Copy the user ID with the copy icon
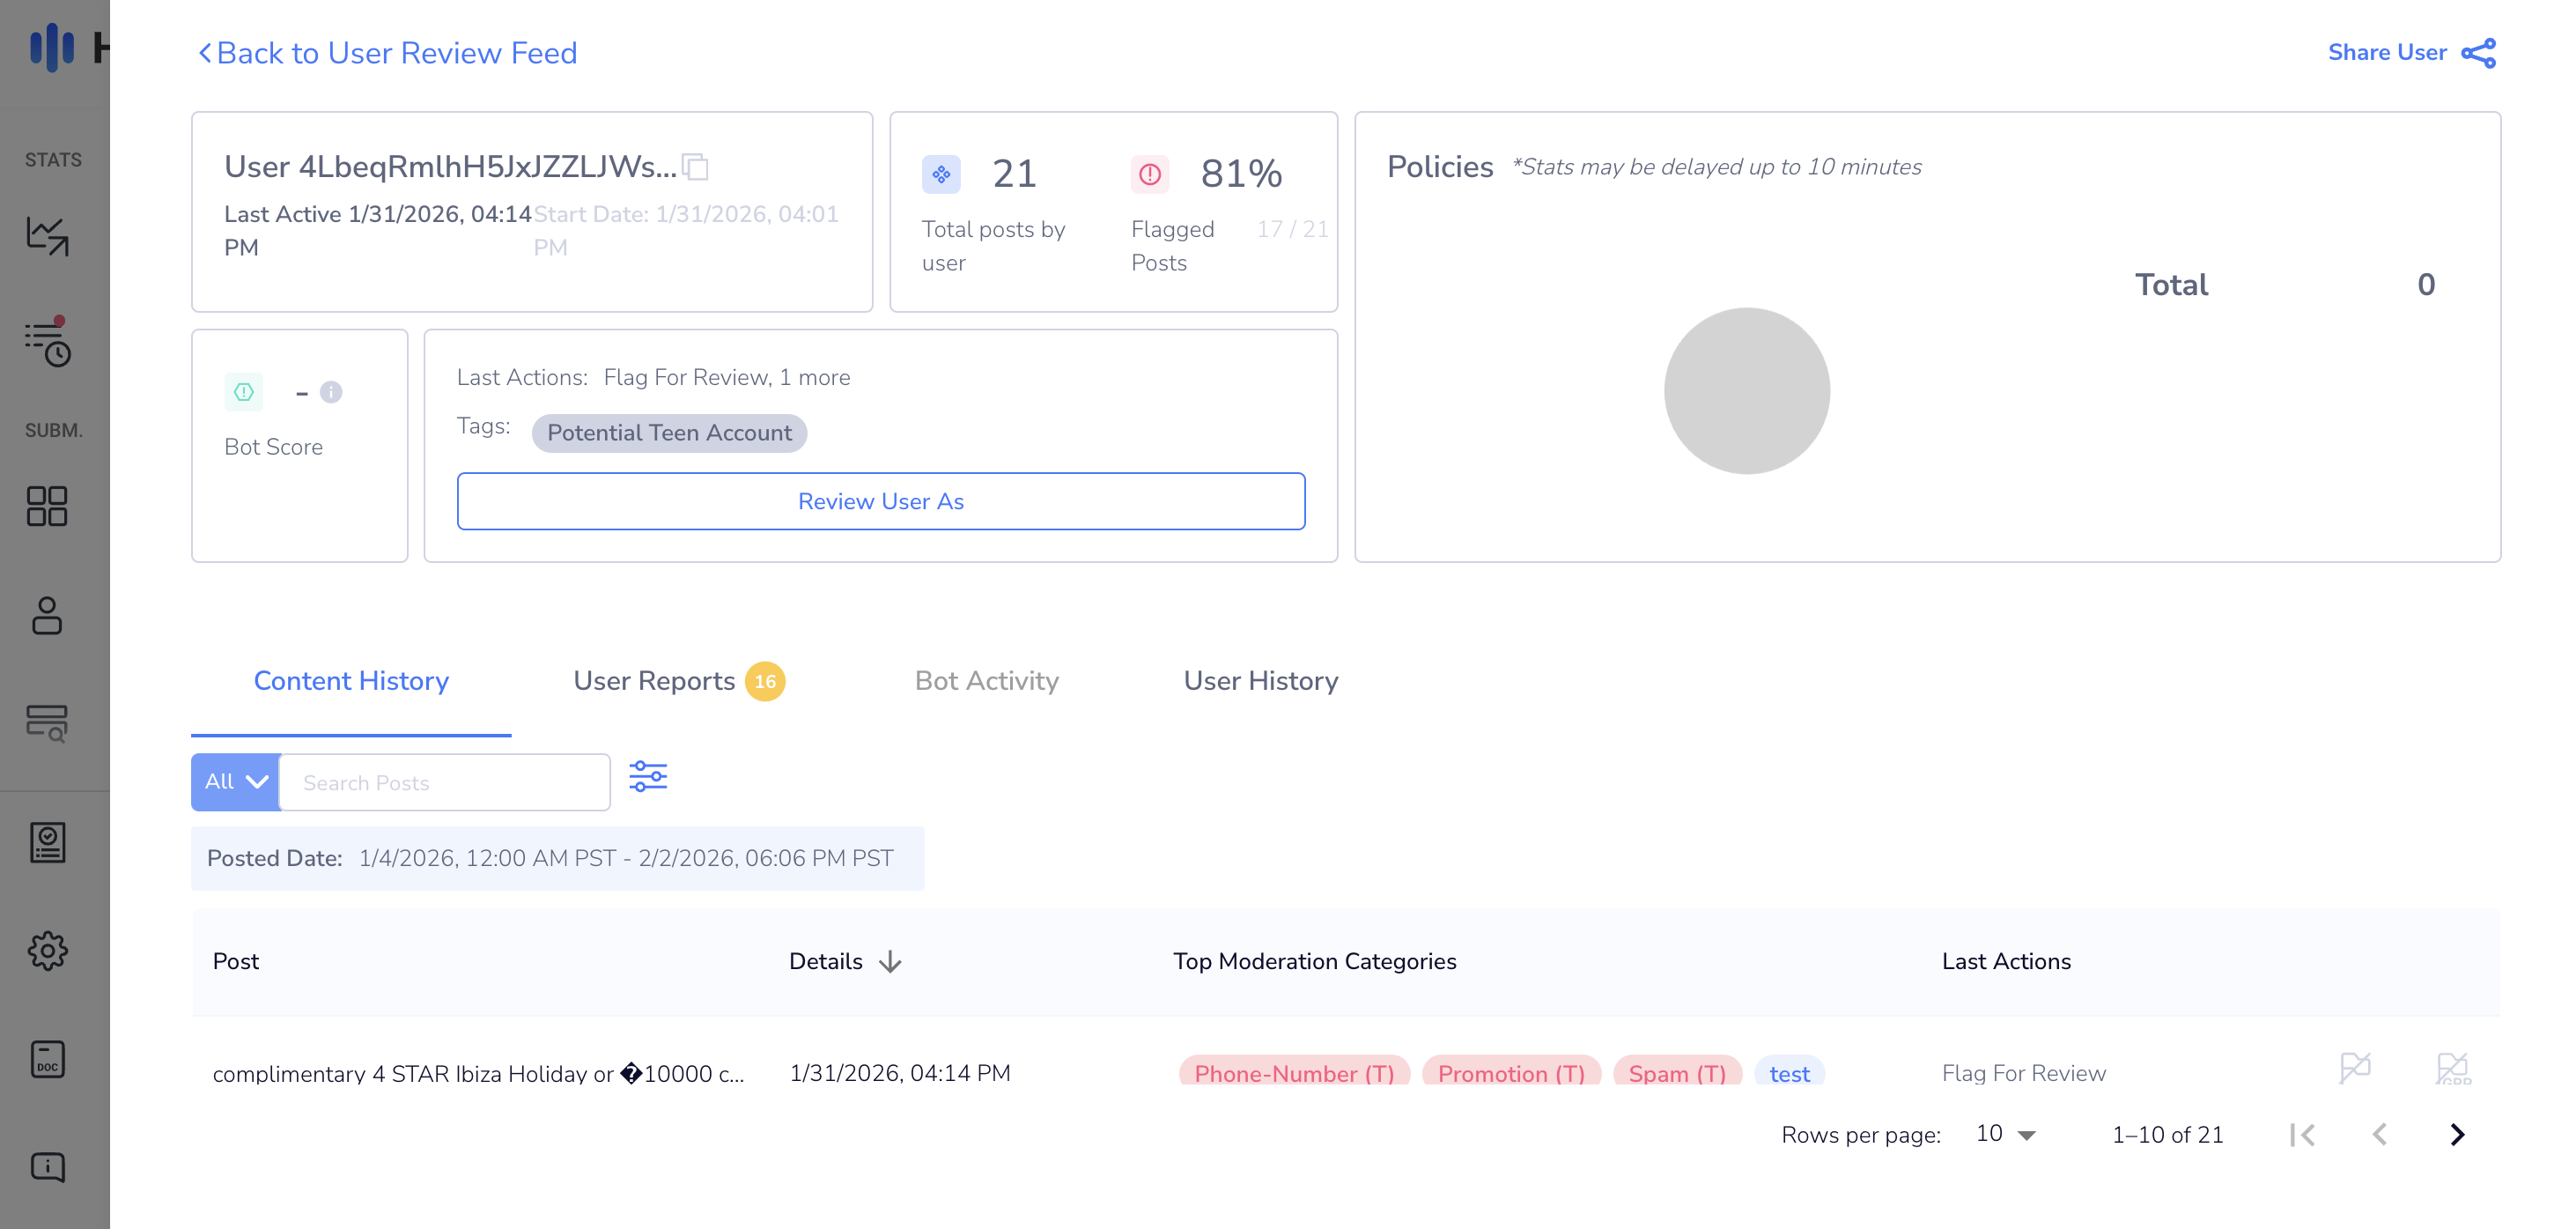The image size is (2576, 1229). point(695,167)
